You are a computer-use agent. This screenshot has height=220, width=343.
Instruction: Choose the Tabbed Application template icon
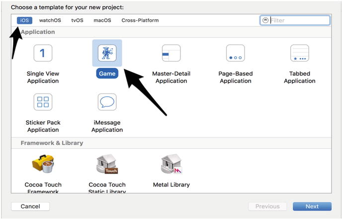click(299, 53)
